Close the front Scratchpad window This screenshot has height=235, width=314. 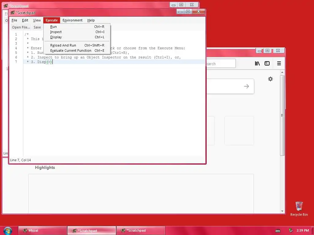(x=198, y=12)
